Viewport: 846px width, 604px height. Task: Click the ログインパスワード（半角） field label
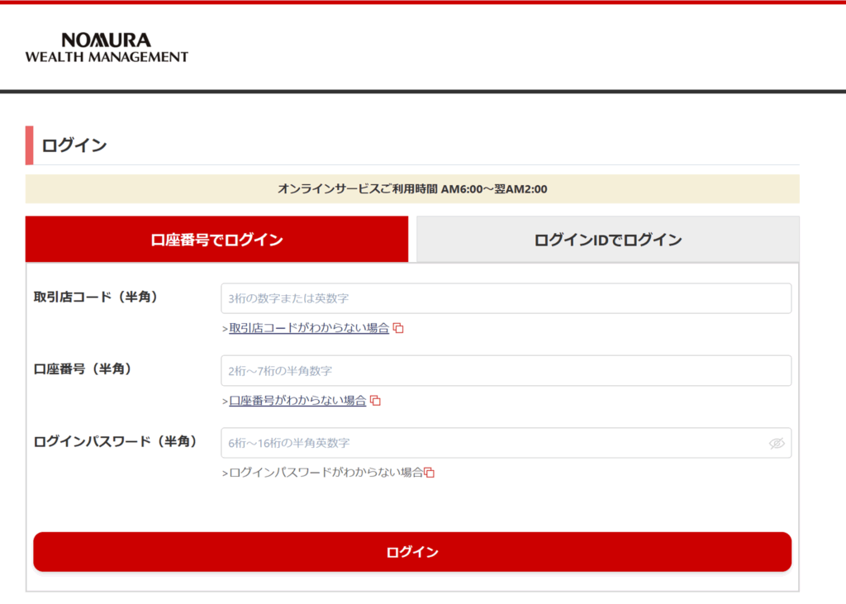point(116,441)
